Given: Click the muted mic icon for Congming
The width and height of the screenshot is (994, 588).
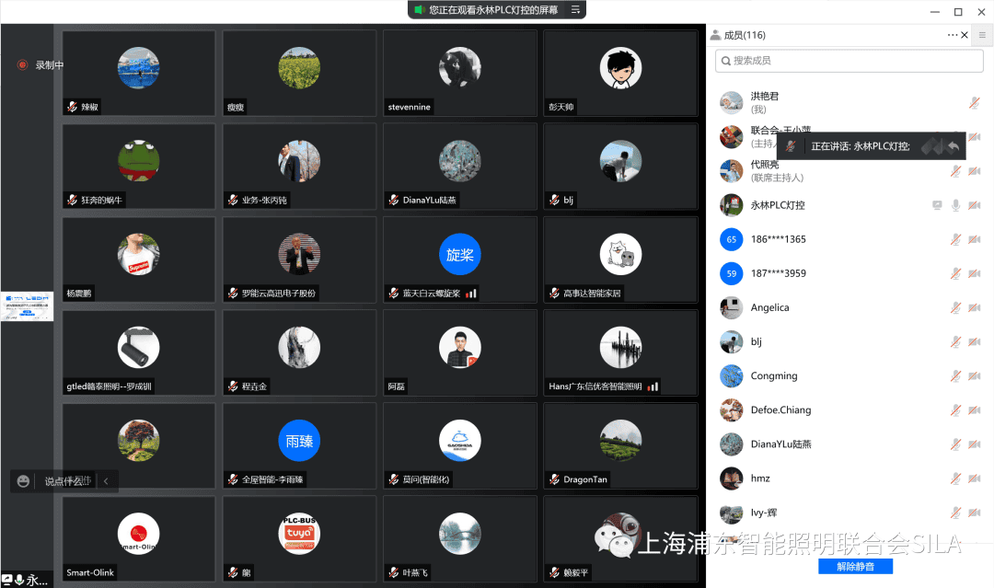Looking at the screenshot, I should tap(956, 375).
